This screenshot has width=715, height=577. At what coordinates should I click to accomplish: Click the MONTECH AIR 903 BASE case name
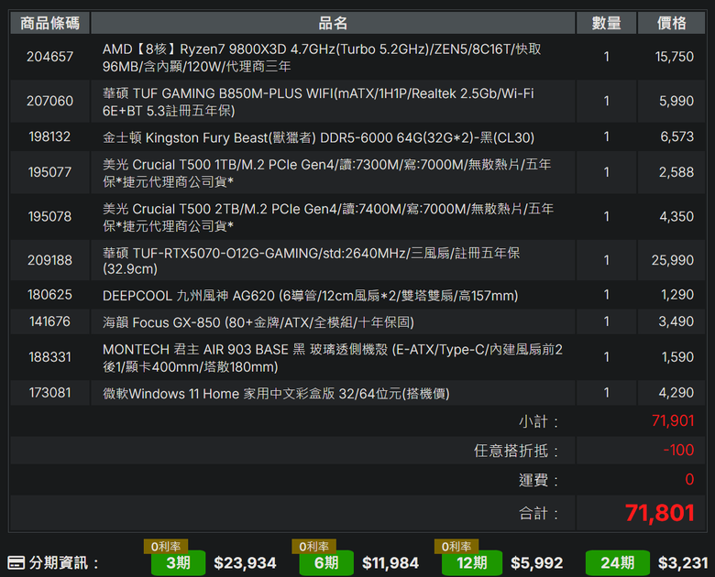point(333,358)
